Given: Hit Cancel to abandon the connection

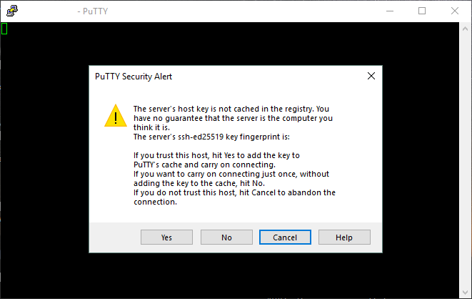Looking at the screenshot, I should click(x=285, y=237).
